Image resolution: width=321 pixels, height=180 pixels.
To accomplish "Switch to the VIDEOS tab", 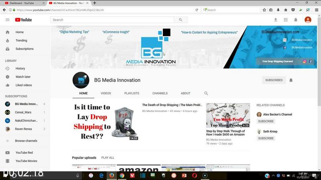I will (x=106, y=93).
